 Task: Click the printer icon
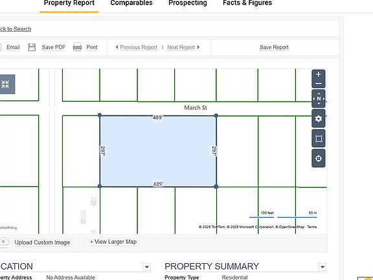pos(77,47)
